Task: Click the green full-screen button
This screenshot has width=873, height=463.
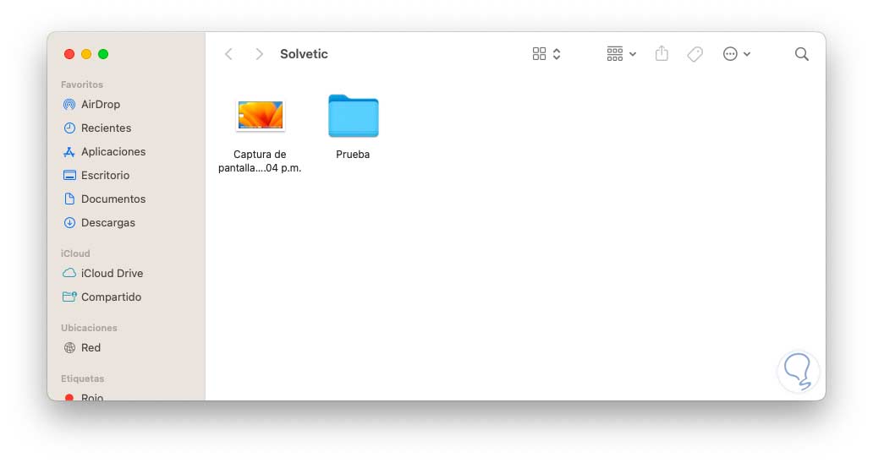Action: point(103,54)
